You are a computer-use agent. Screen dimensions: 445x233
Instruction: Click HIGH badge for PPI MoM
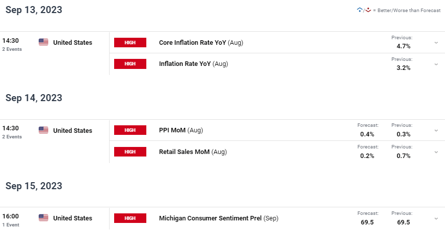130,130
